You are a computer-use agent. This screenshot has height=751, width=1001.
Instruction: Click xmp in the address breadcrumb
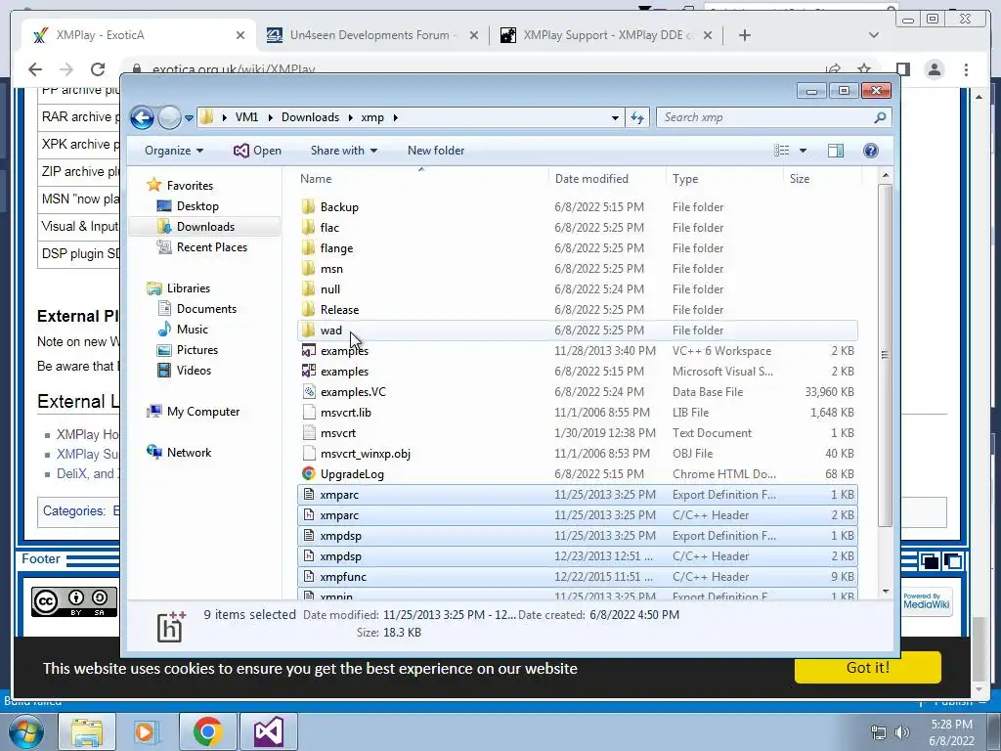tap(372, 117)
